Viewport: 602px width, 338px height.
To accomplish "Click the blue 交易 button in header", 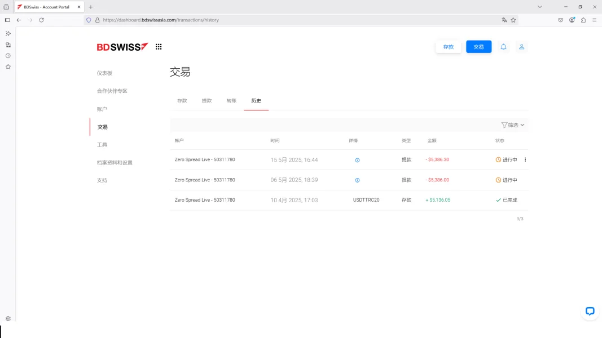I will (478, 47).
